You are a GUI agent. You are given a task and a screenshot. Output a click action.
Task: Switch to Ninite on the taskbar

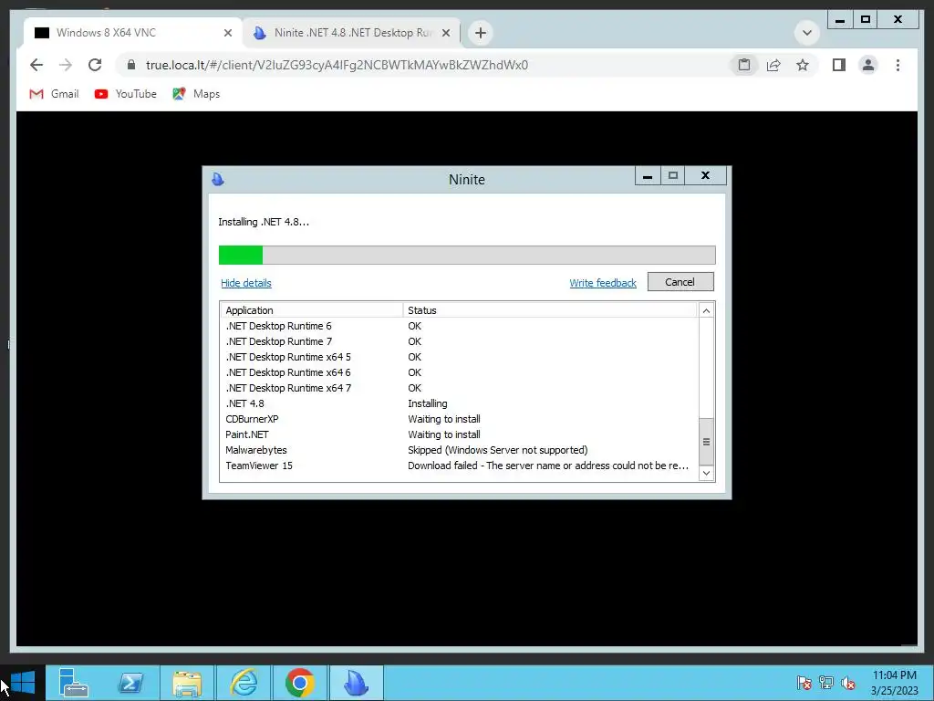[357, 683]
